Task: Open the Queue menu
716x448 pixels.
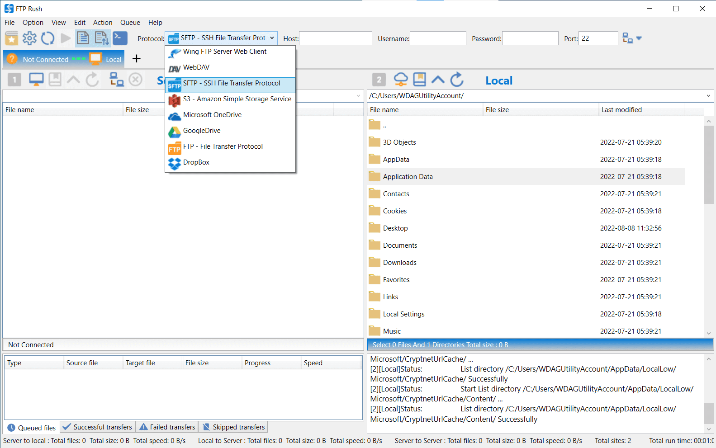Action: pyautogui.click(x=130, y=23)
